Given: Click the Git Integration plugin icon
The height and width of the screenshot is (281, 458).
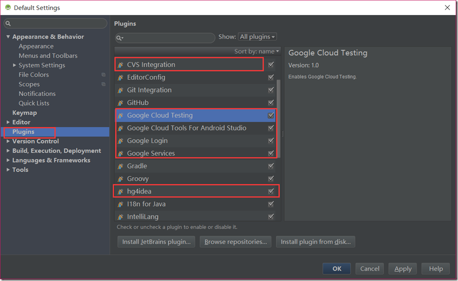Looking at the screenshot, I should click(x=121, y=90).
